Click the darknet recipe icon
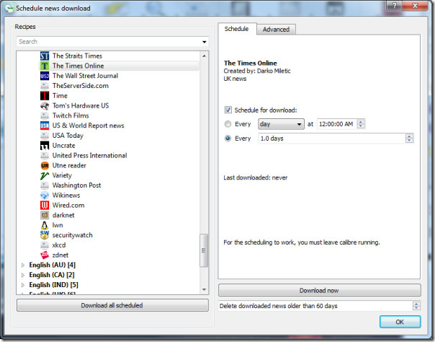Screen dimensions: 435x342 45,215
